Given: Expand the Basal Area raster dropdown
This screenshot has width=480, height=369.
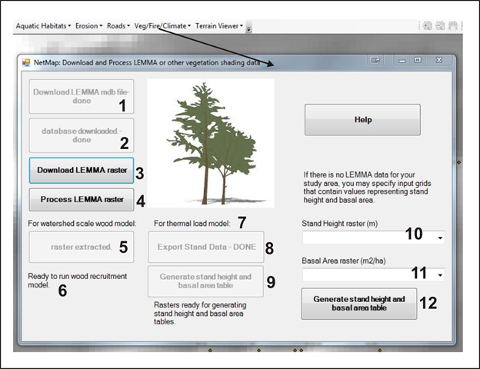Looking at the screenshot, I should point(439,274).
